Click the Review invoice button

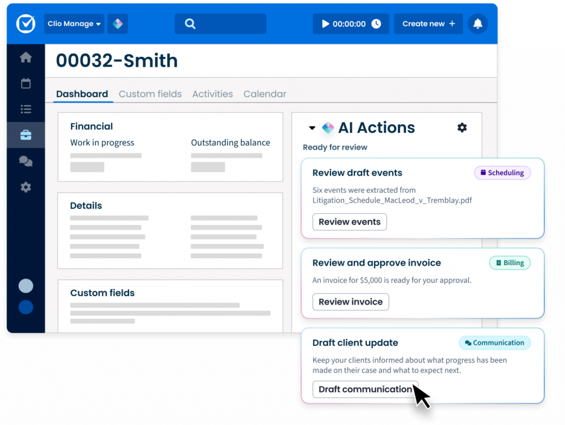pos(350,302)
